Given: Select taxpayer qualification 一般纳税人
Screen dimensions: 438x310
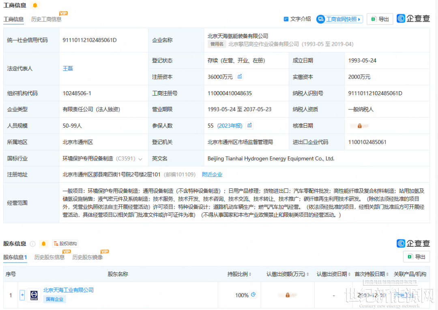Looking at the screenshot, I should [x=361, y=109].
